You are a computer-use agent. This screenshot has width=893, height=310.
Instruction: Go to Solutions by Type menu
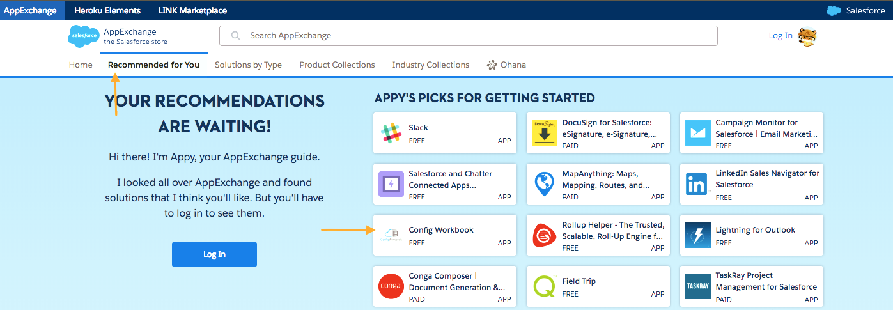[x=248, y=65]
